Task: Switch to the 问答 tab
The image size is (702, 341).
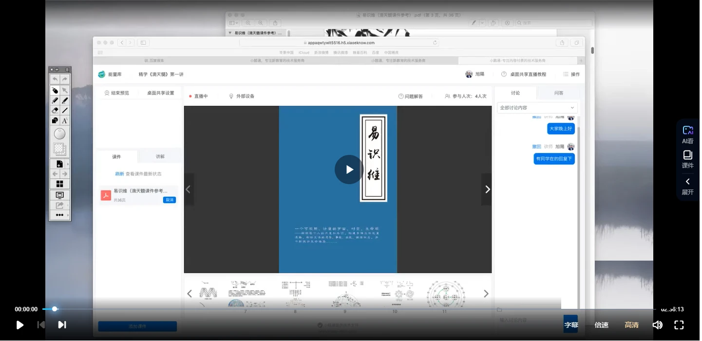Action: pos(559,93)
